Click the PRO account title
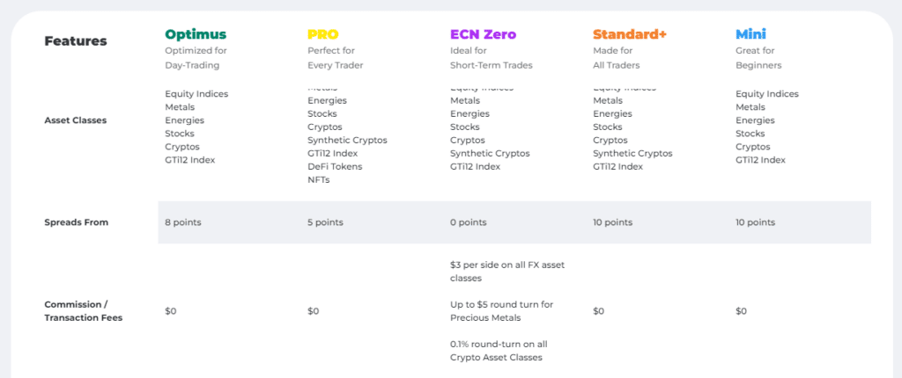The height and width of the screenshot is (378, 902). click(x=322, y=34)
